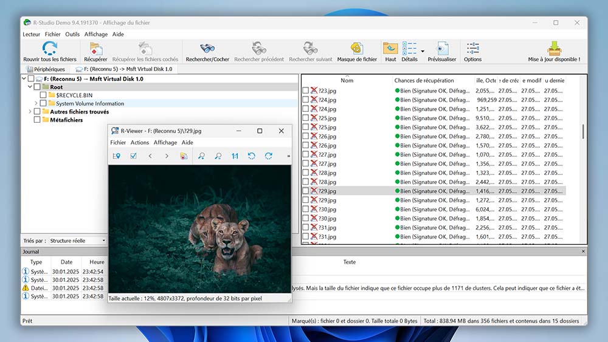Open Masque de fichier tool

[357, 49]
